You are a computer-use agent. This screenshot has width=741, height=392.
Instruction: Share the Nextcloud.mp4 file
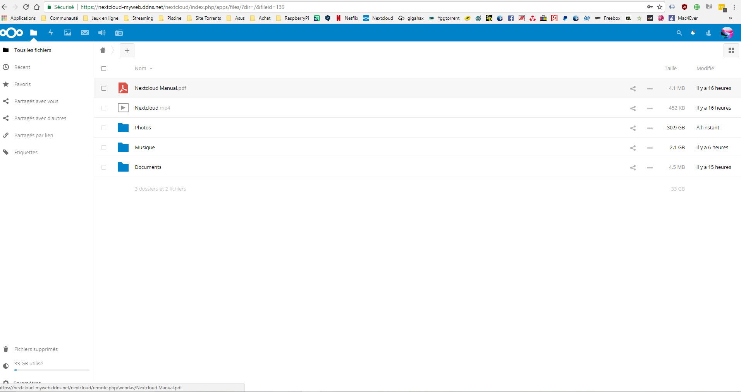pyautogui.click(x=633, y=108)
